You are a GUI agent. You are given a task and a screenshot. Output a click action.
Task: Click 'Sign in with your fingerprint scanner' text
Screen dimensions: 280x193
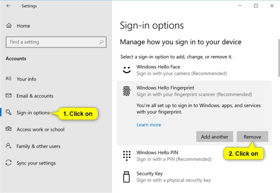click(194, 94)
